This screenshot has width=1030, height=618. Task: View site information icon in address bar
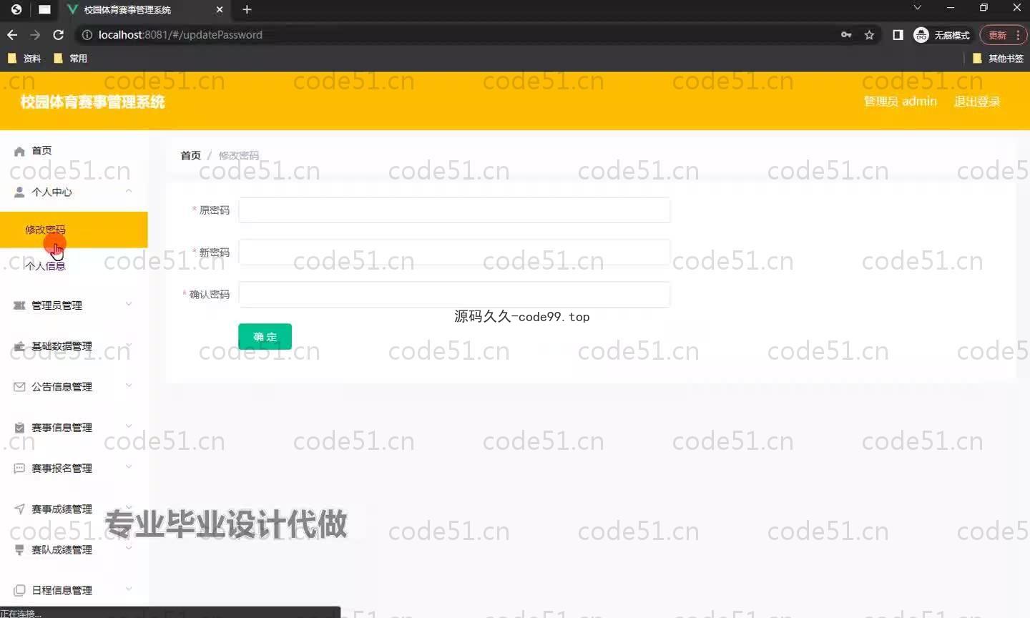tap(87, 35)
